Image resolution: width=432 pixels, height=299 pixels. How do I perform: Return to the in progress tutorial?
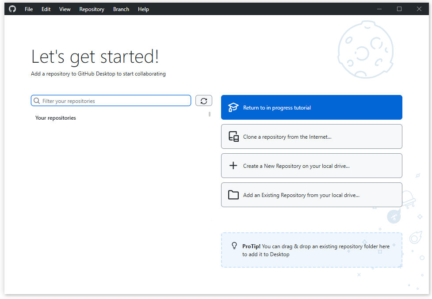tap(311, 107)
